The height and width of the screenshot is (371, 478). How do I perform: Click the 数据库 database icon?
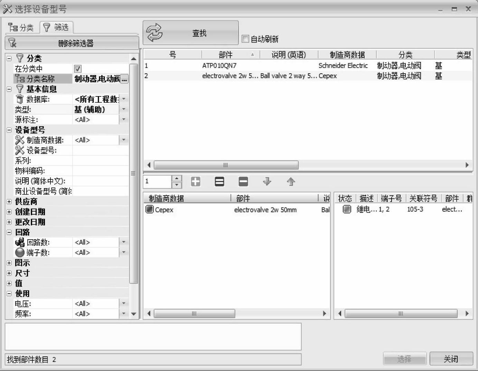coord(20,99)
